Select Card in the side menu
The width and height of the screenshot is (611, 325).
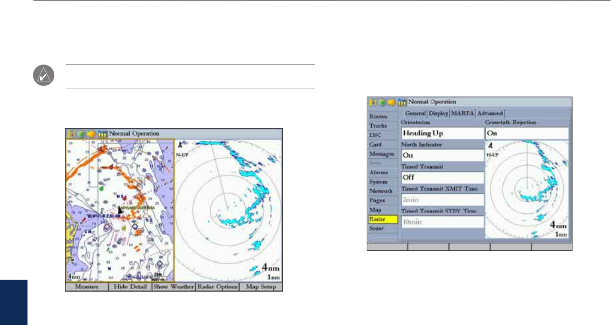382,145
